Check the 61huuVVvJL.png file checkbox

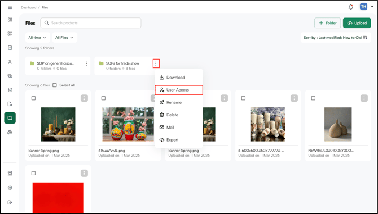tap(103, 98)
